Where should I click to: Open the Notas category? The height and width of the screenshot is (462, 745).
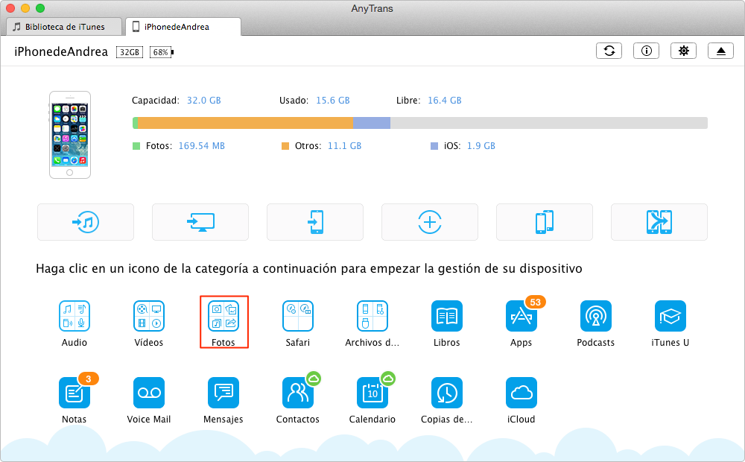pos(74,393)
